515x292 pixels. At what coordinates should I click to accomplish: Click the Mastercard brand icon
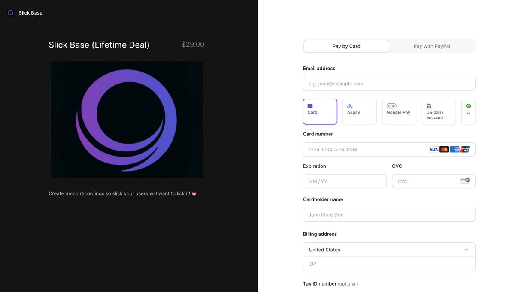click(x=444, y=149)
